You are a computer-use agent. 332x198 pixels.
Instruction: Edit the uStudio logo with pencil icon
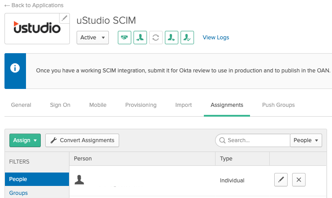click(x=65, y=18)
